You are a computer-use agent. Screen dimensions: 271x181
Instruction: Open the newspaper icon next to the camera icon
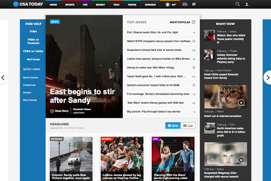pyautogui.click(x=194, y=4)
